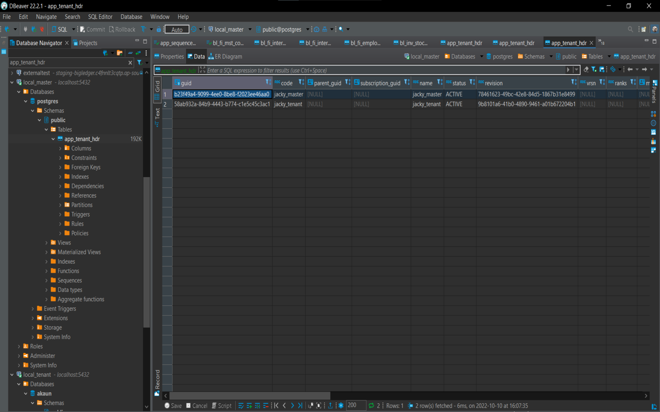Click the refresh icon in bottom status bar

[371, 406]
